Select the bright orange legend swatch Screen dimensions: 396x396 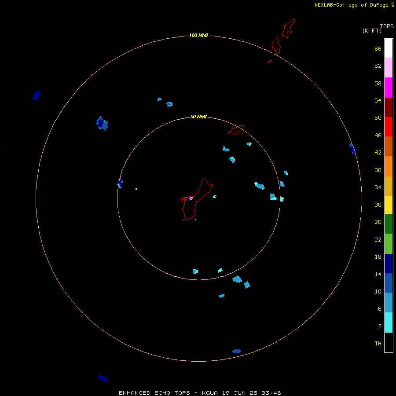point(389,166)
